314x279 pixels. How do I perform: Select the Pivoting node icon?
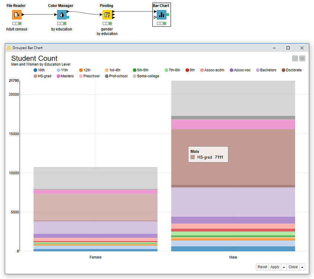point(107,14)
